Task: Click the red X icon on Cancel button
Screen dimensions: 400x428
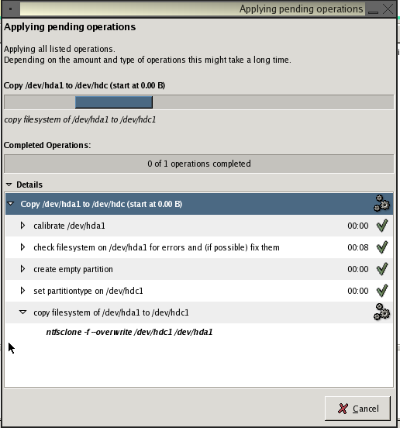Action: [343, 409]
